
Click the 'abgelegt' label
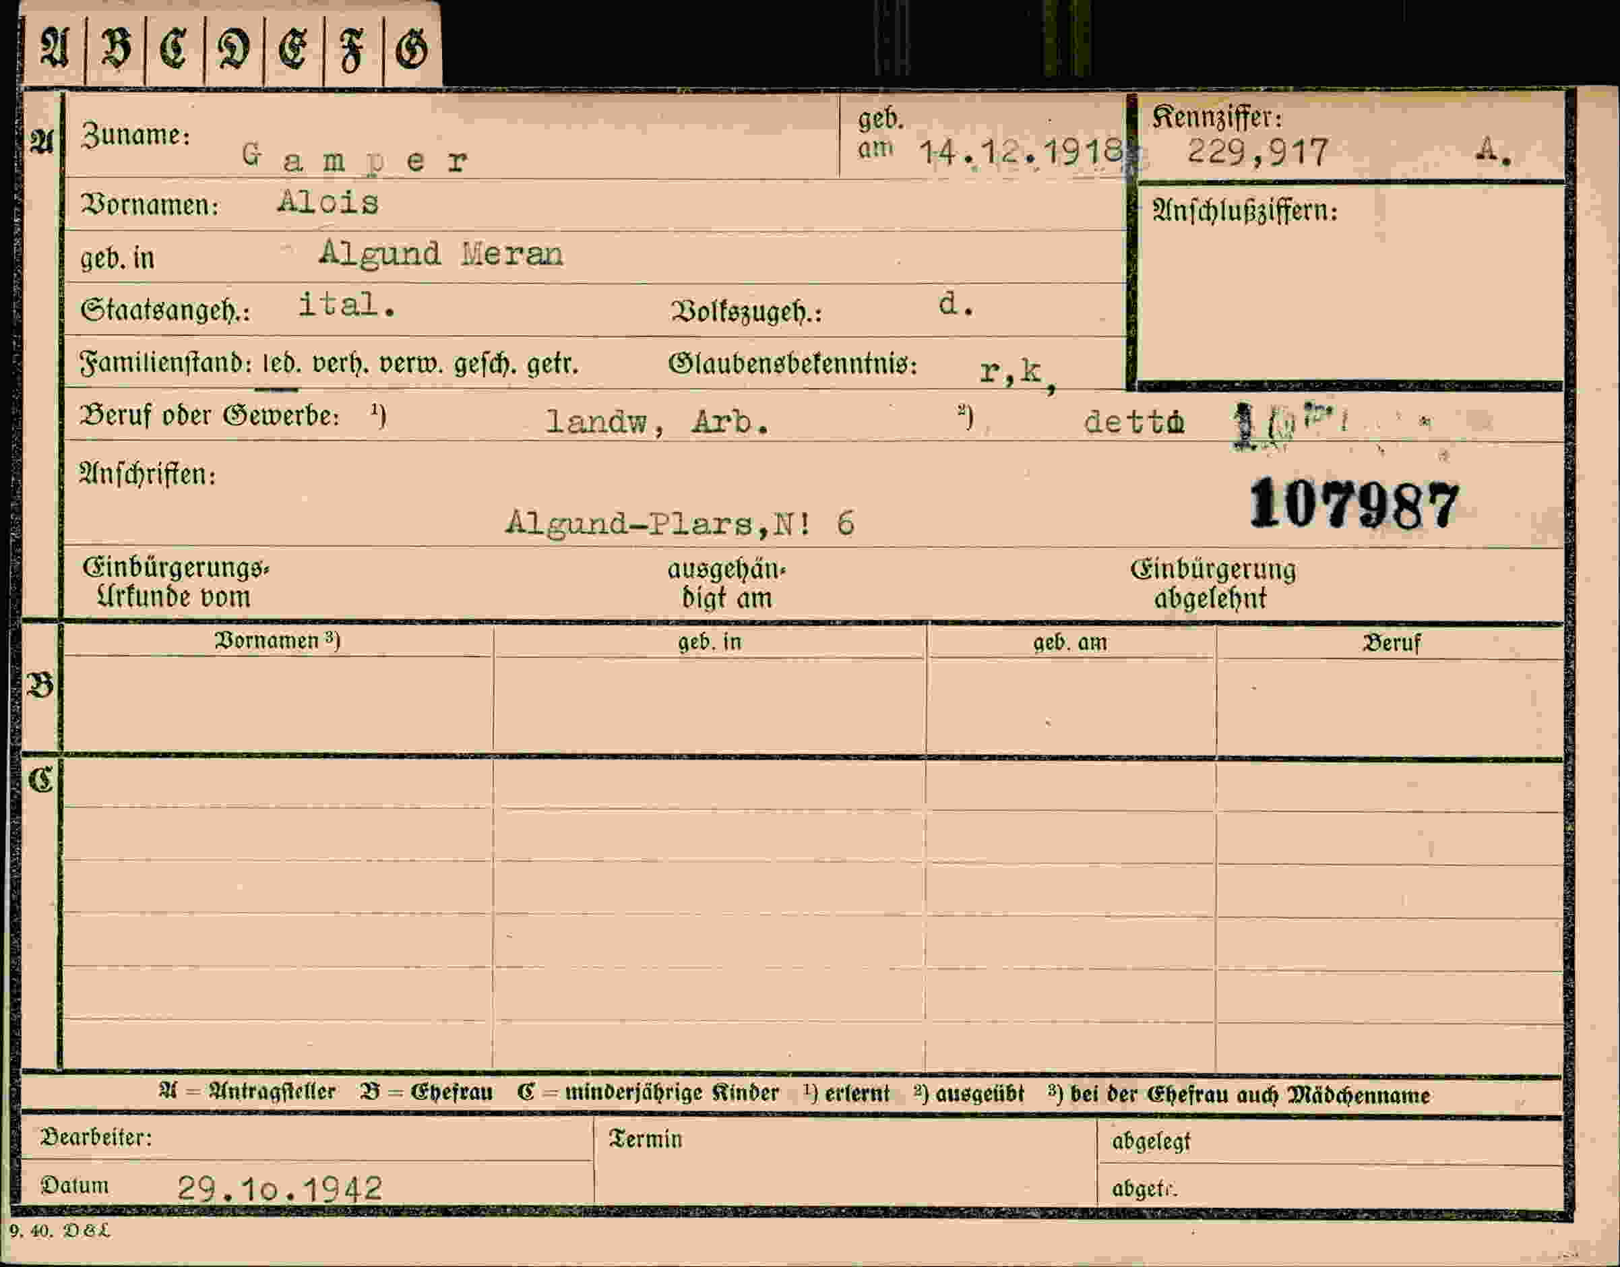coord(1151,1142)
